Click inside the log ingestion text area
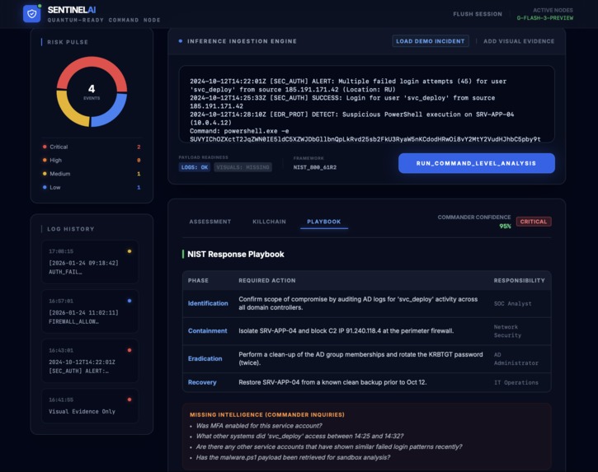This screenshot has height=472, width=598. (x=366, y=105)
